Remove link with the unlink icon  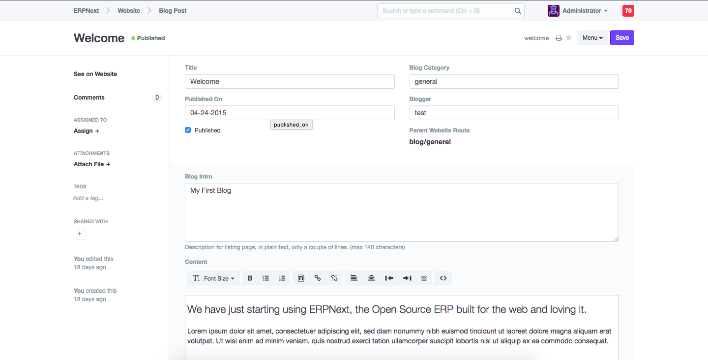[334, 278]
